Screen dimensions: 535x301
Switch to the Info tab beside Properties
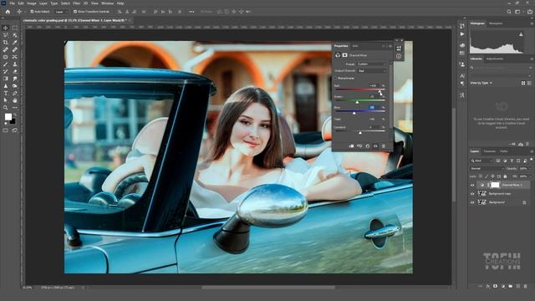point(355,46)
